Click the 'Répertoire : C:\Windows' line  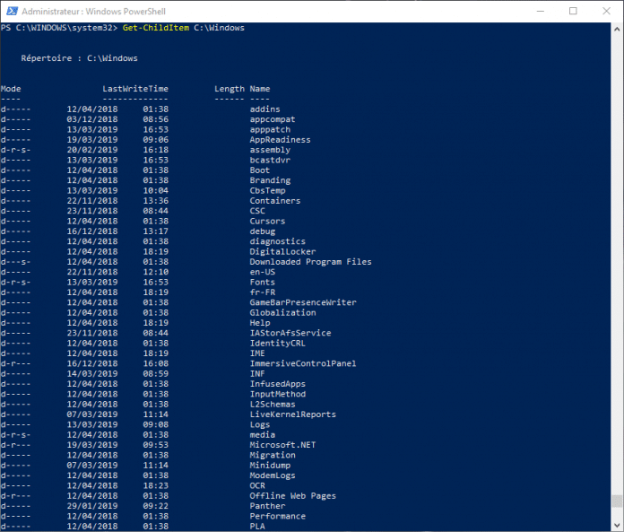(79, 58)
